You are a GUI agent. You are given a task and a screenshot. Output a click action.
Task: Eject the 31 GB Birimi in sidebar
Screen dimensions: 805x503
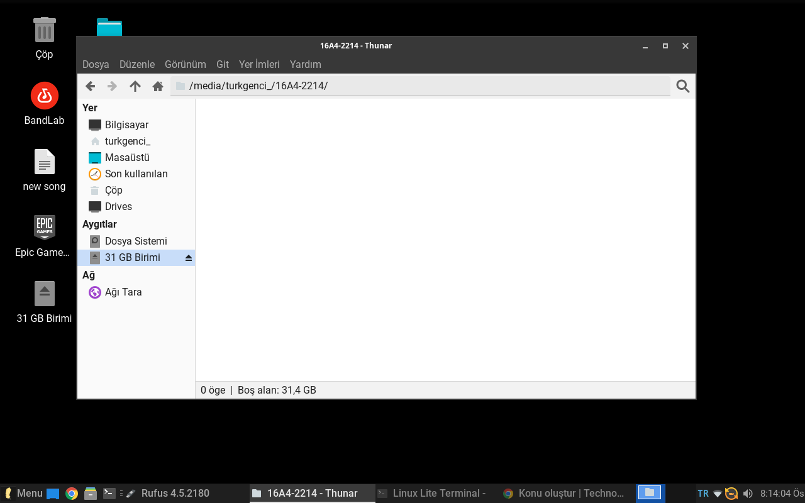[x=188, y=258]
